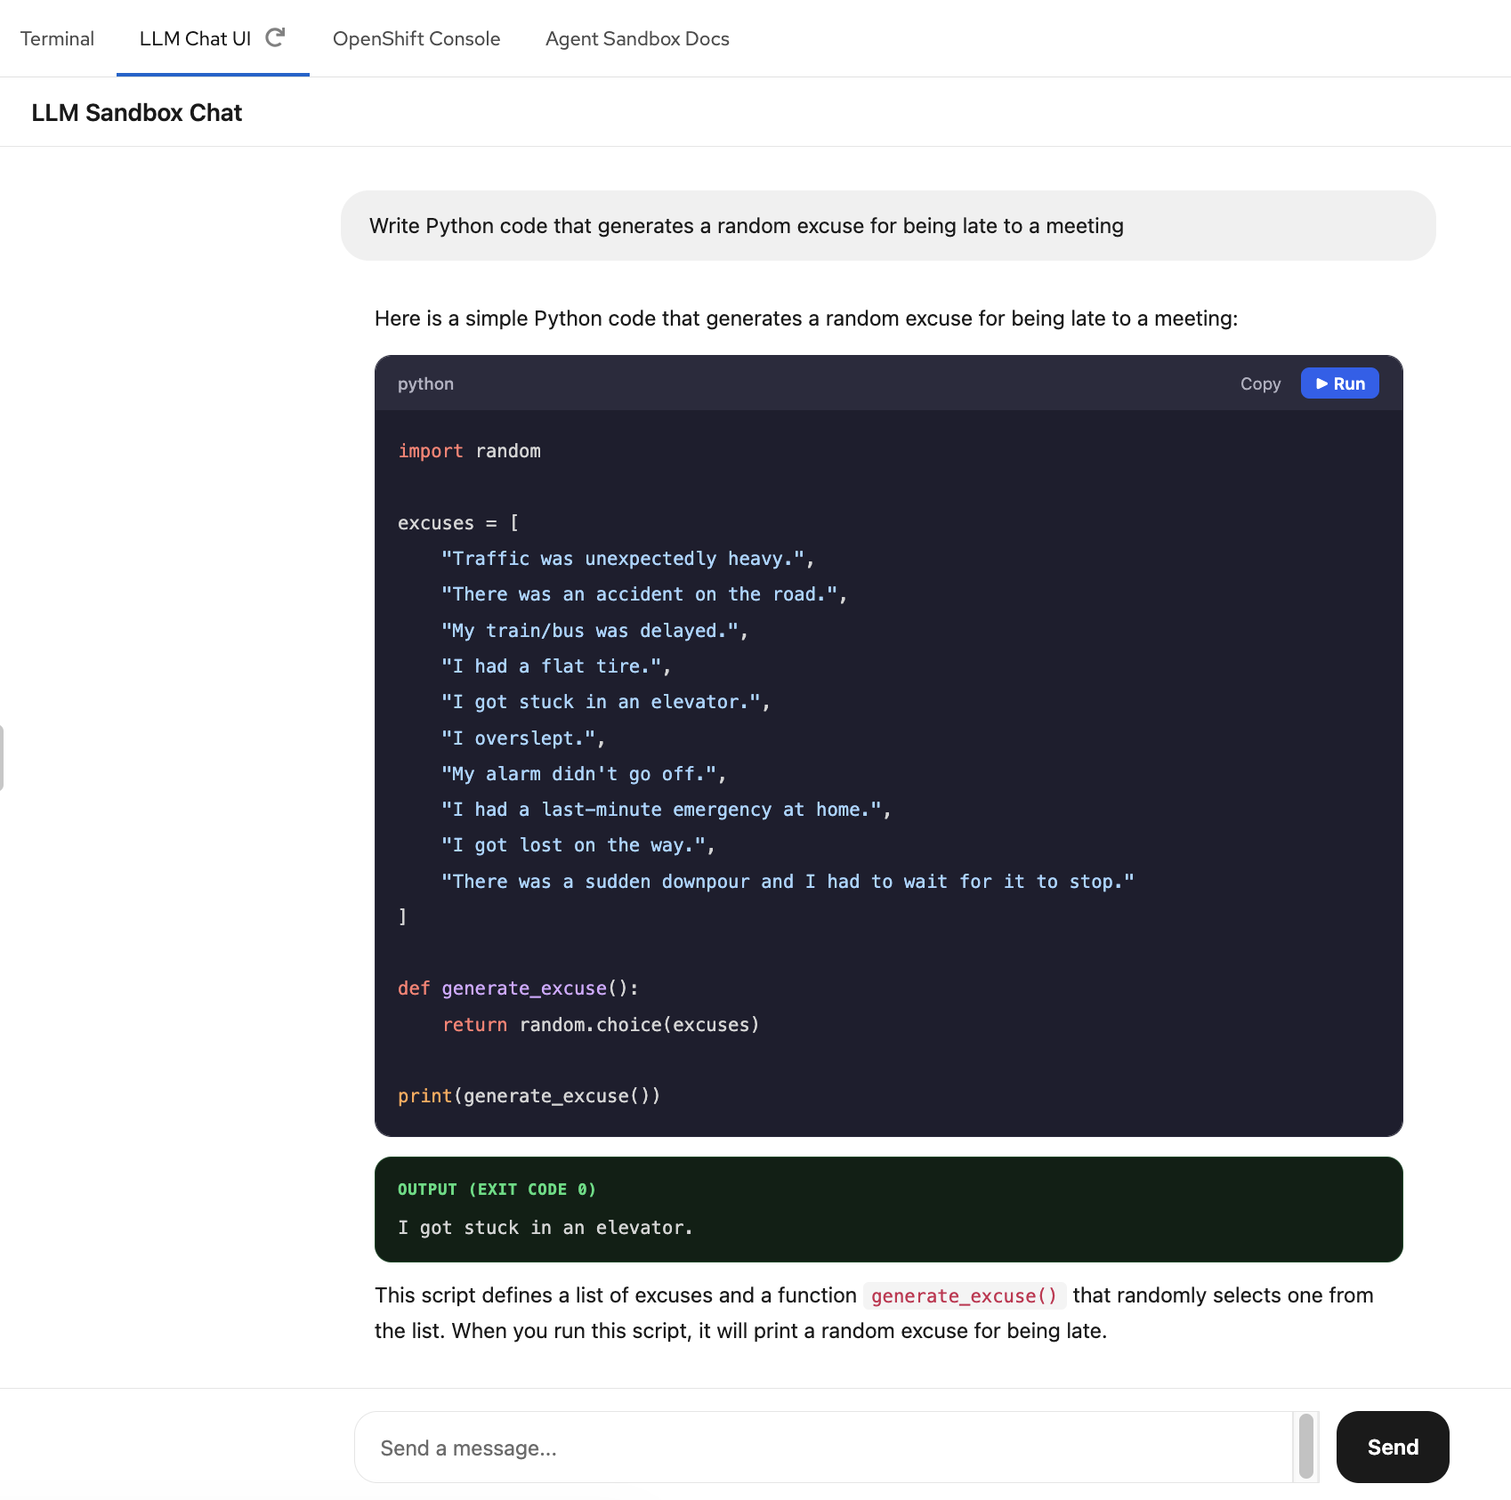This screenshot has width=1511, height=1500.
Task: Click the "I got lost on the way." line
Action: (x=578, y=845)
